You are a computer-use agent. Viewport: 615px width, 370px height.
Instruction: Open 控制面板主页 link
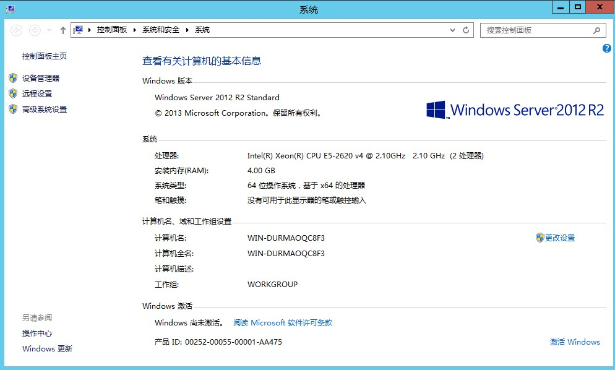45,56
